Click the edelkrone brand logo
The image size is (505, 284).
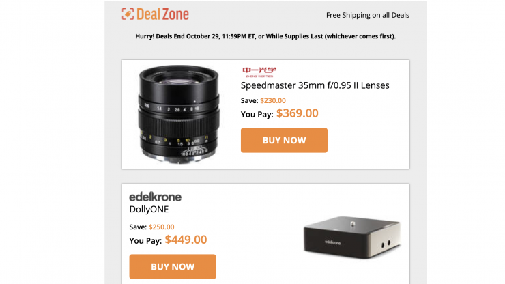pos(155,197)
